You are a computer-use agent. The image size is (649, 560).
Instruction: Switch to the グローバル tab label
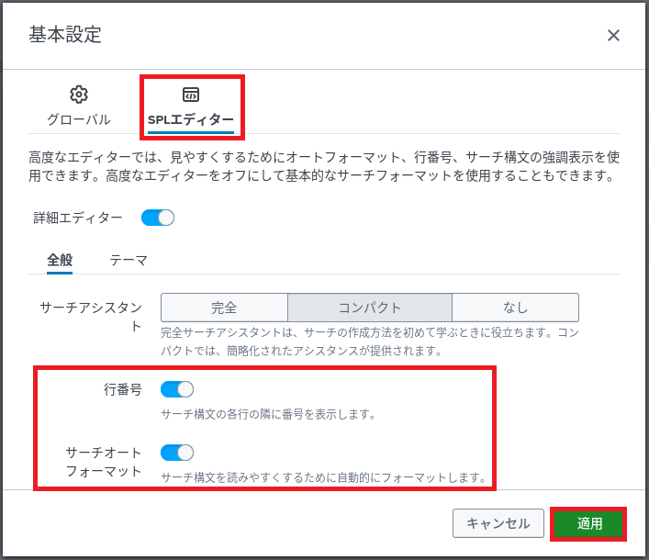(79, 119)
